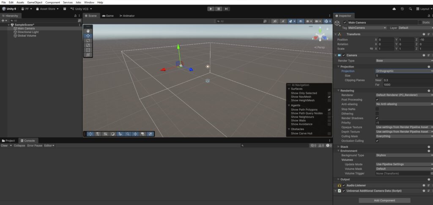Toggle Show Path Polygons checkbox
Image resolution: width=433 pixels, height=205 pixels.
pyautogui.click(x=329, y=110)
